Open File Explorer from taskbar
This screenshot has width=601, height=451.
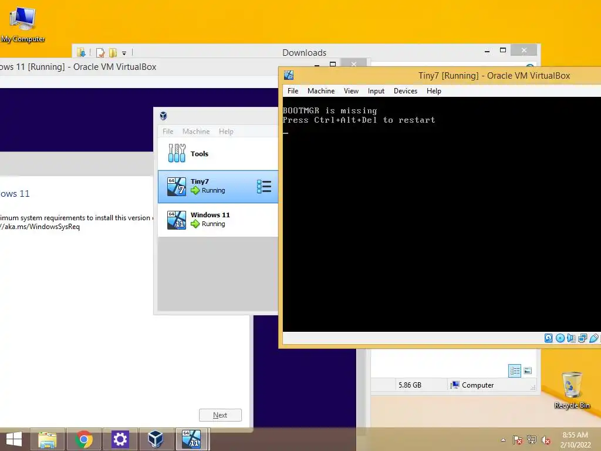coord(48,439)
